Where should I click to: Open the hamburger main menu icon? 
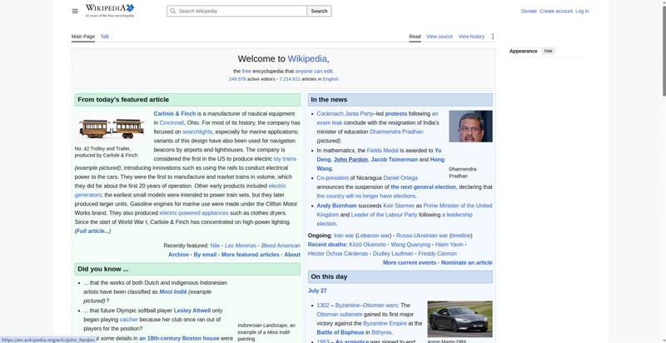75,11
